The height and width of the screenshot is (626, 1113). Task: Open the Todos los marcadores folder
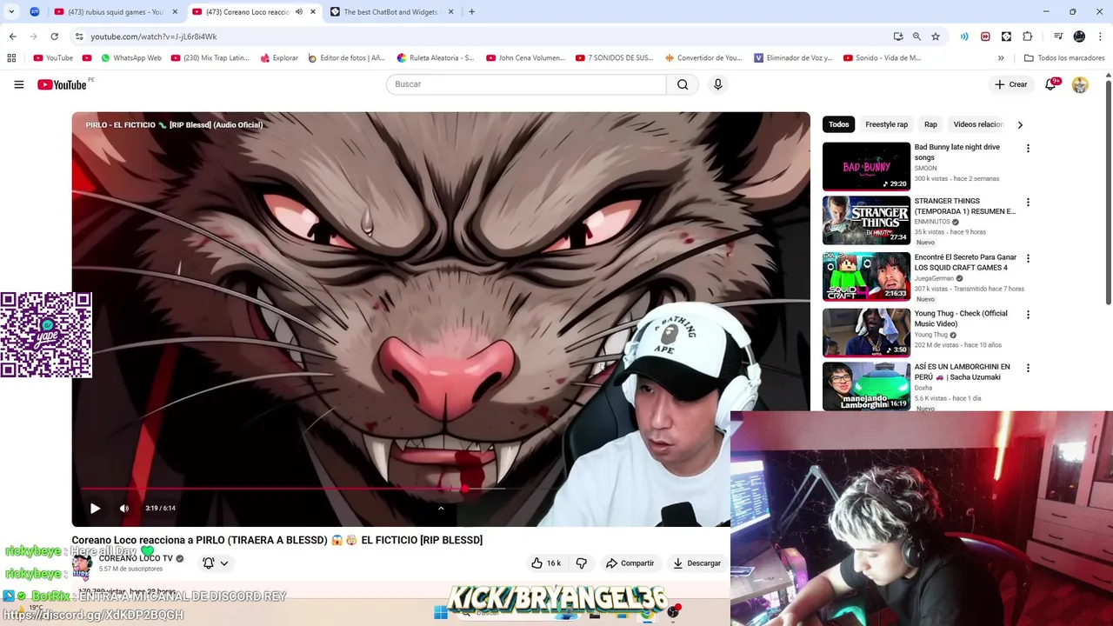(1064, 58)
